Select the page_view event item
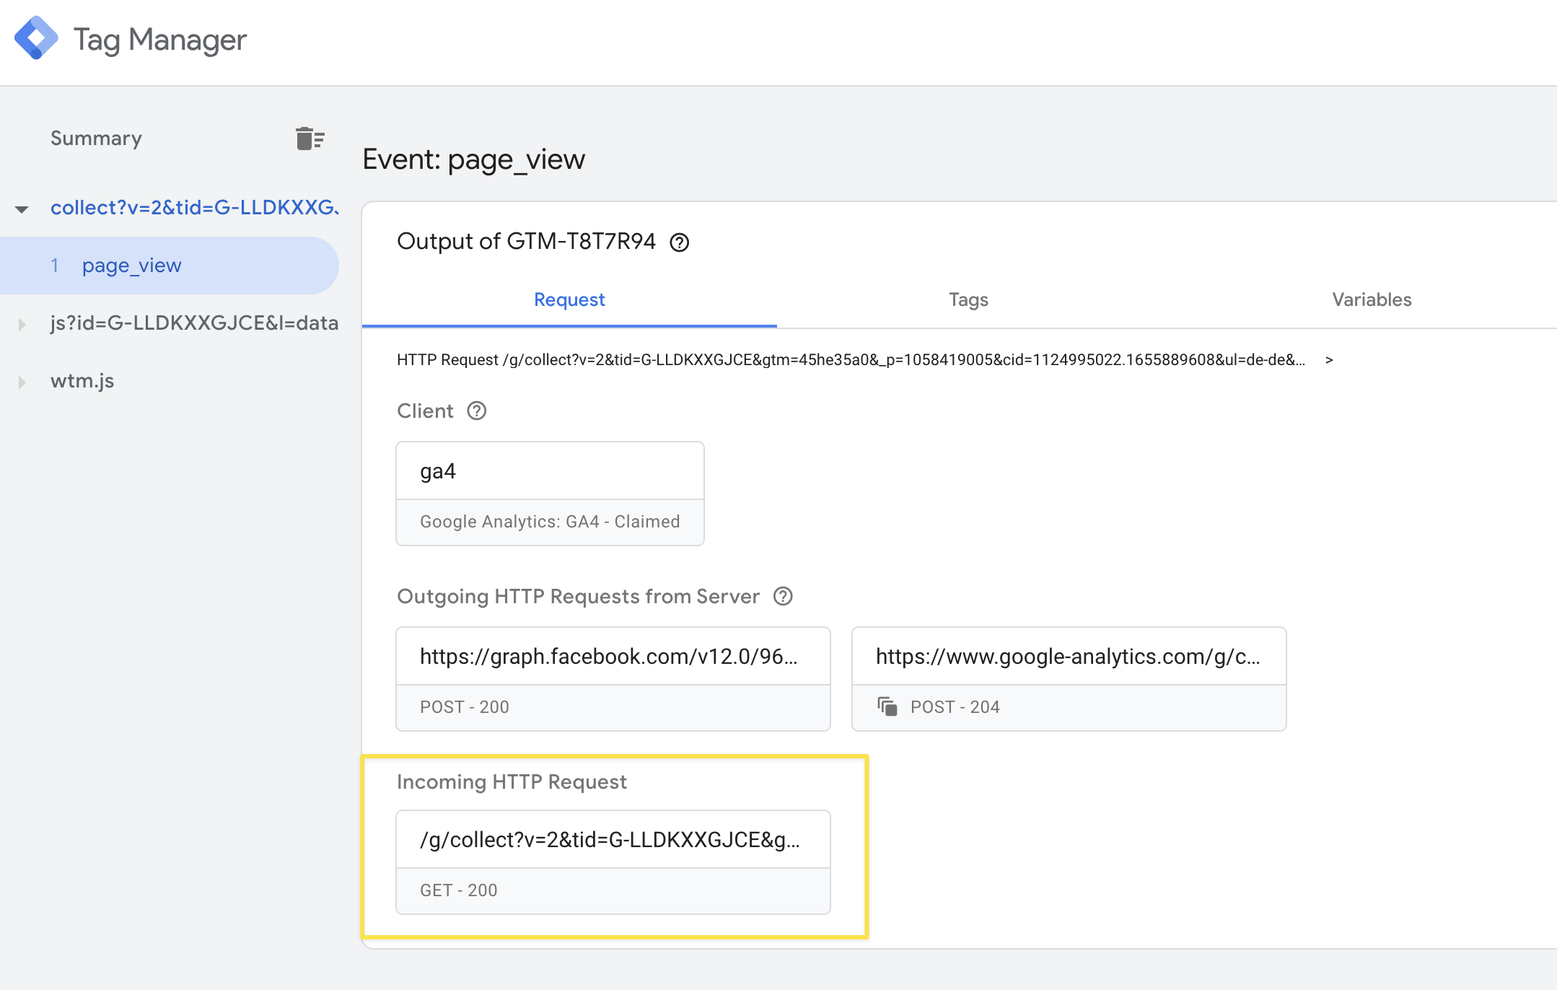This screenshot has width=1557, height=990. [131, 266]
